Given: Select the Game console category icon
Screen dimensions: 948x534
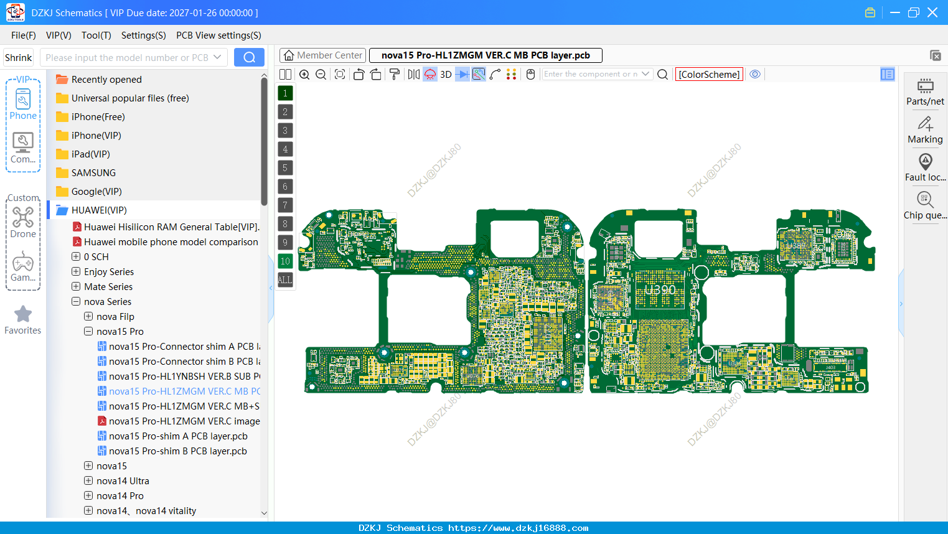Looking at the screenshot, I should [x=23, y=266].
